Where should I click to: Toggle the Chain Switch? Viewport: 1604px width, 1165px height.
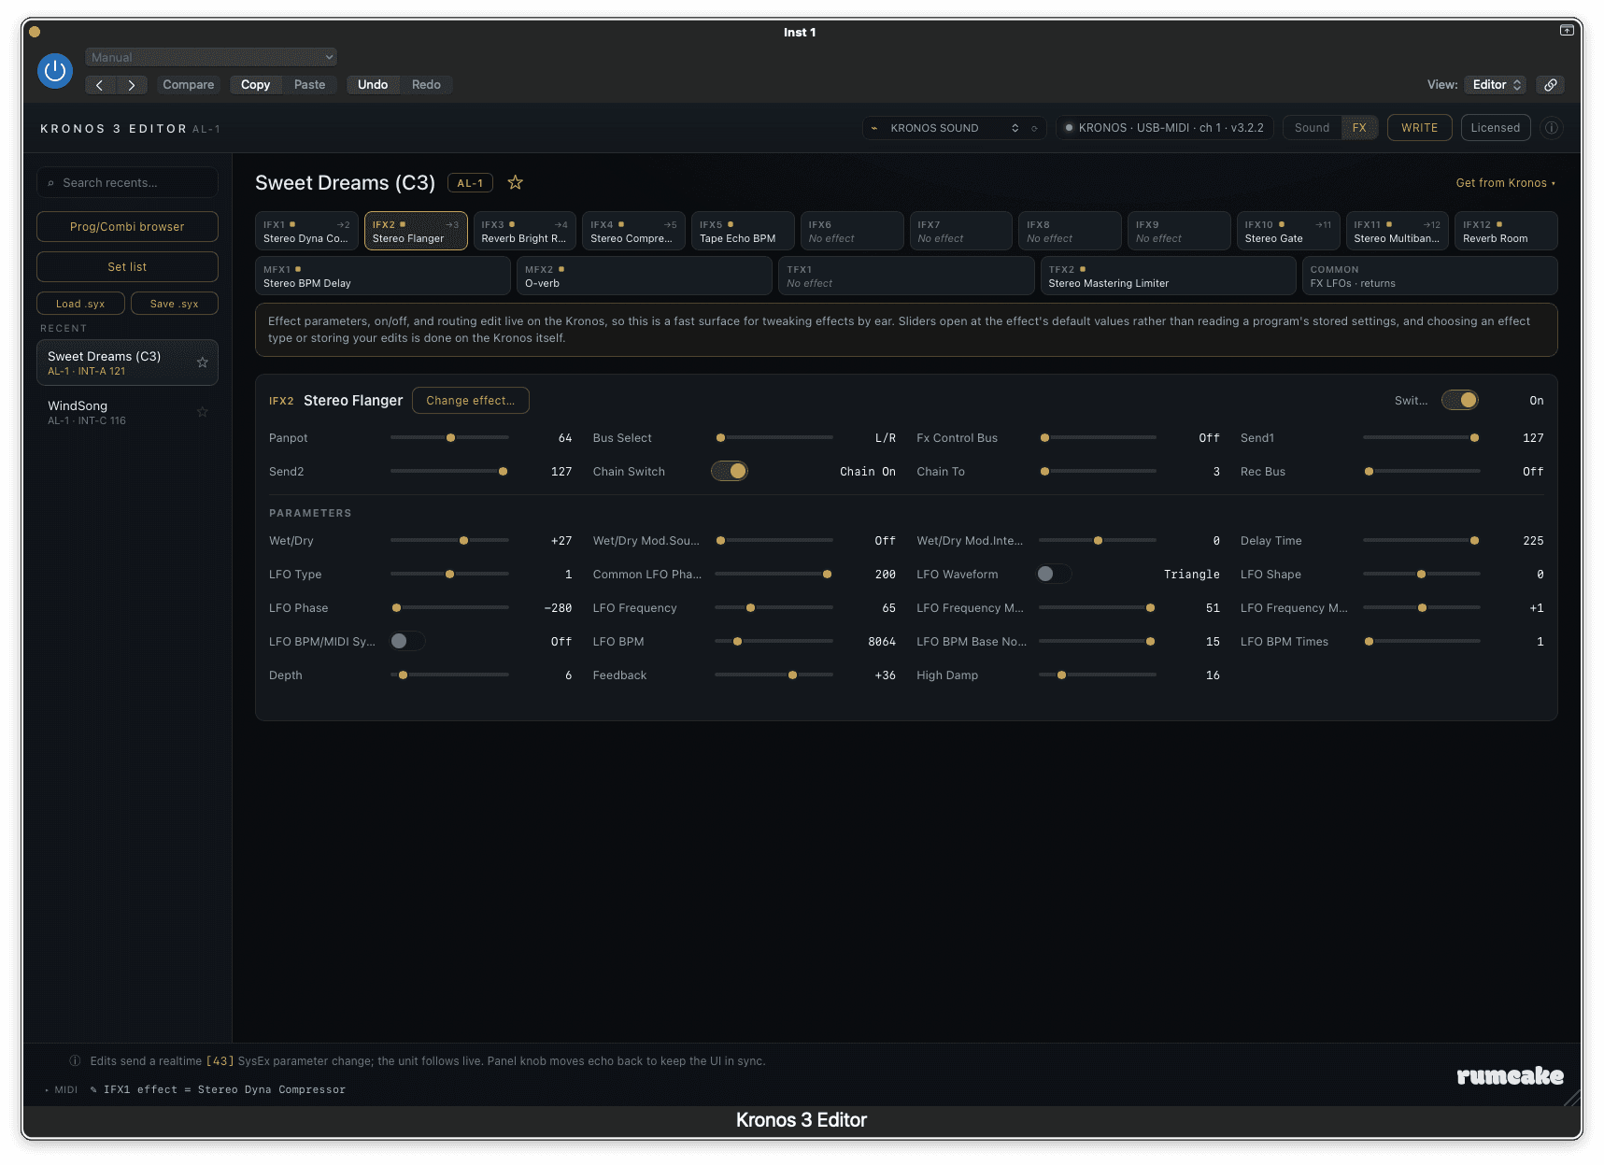[730, 471]
